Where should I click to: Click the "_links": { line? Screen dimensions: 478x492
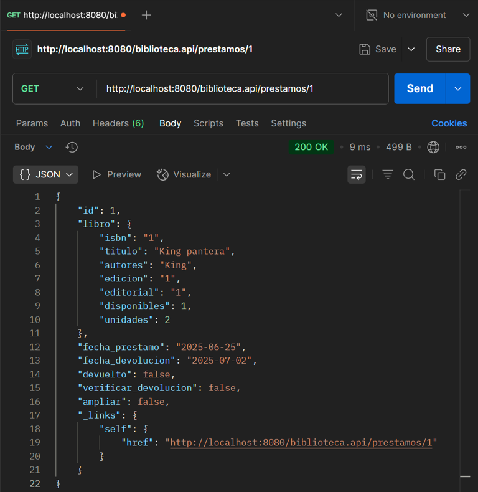(x=108, y=415)
